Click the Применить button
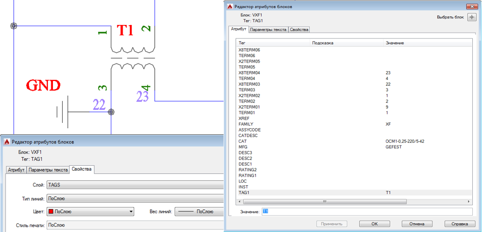This screenshot has width=482, height=232. point(332,224)
